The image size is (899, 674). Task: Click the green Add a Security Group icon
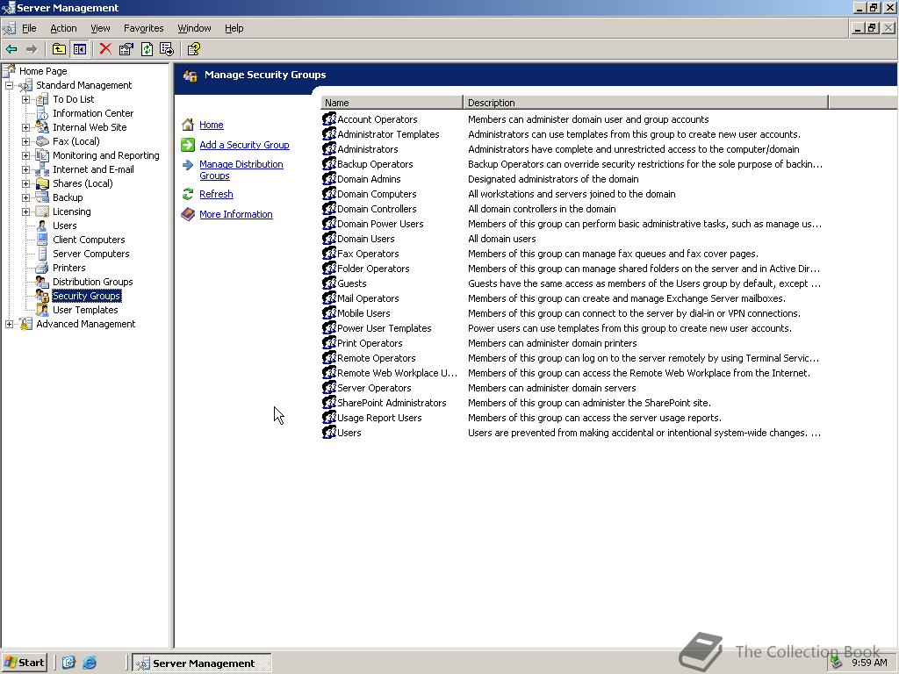188,145
